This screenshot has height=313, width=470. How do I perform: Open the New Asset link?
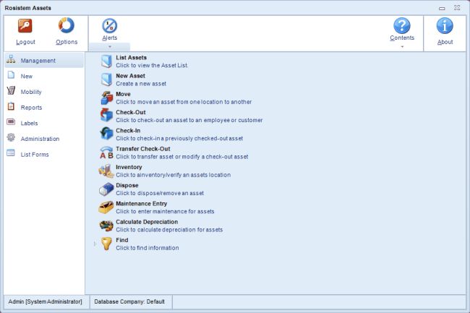click(x=131, y=75)
